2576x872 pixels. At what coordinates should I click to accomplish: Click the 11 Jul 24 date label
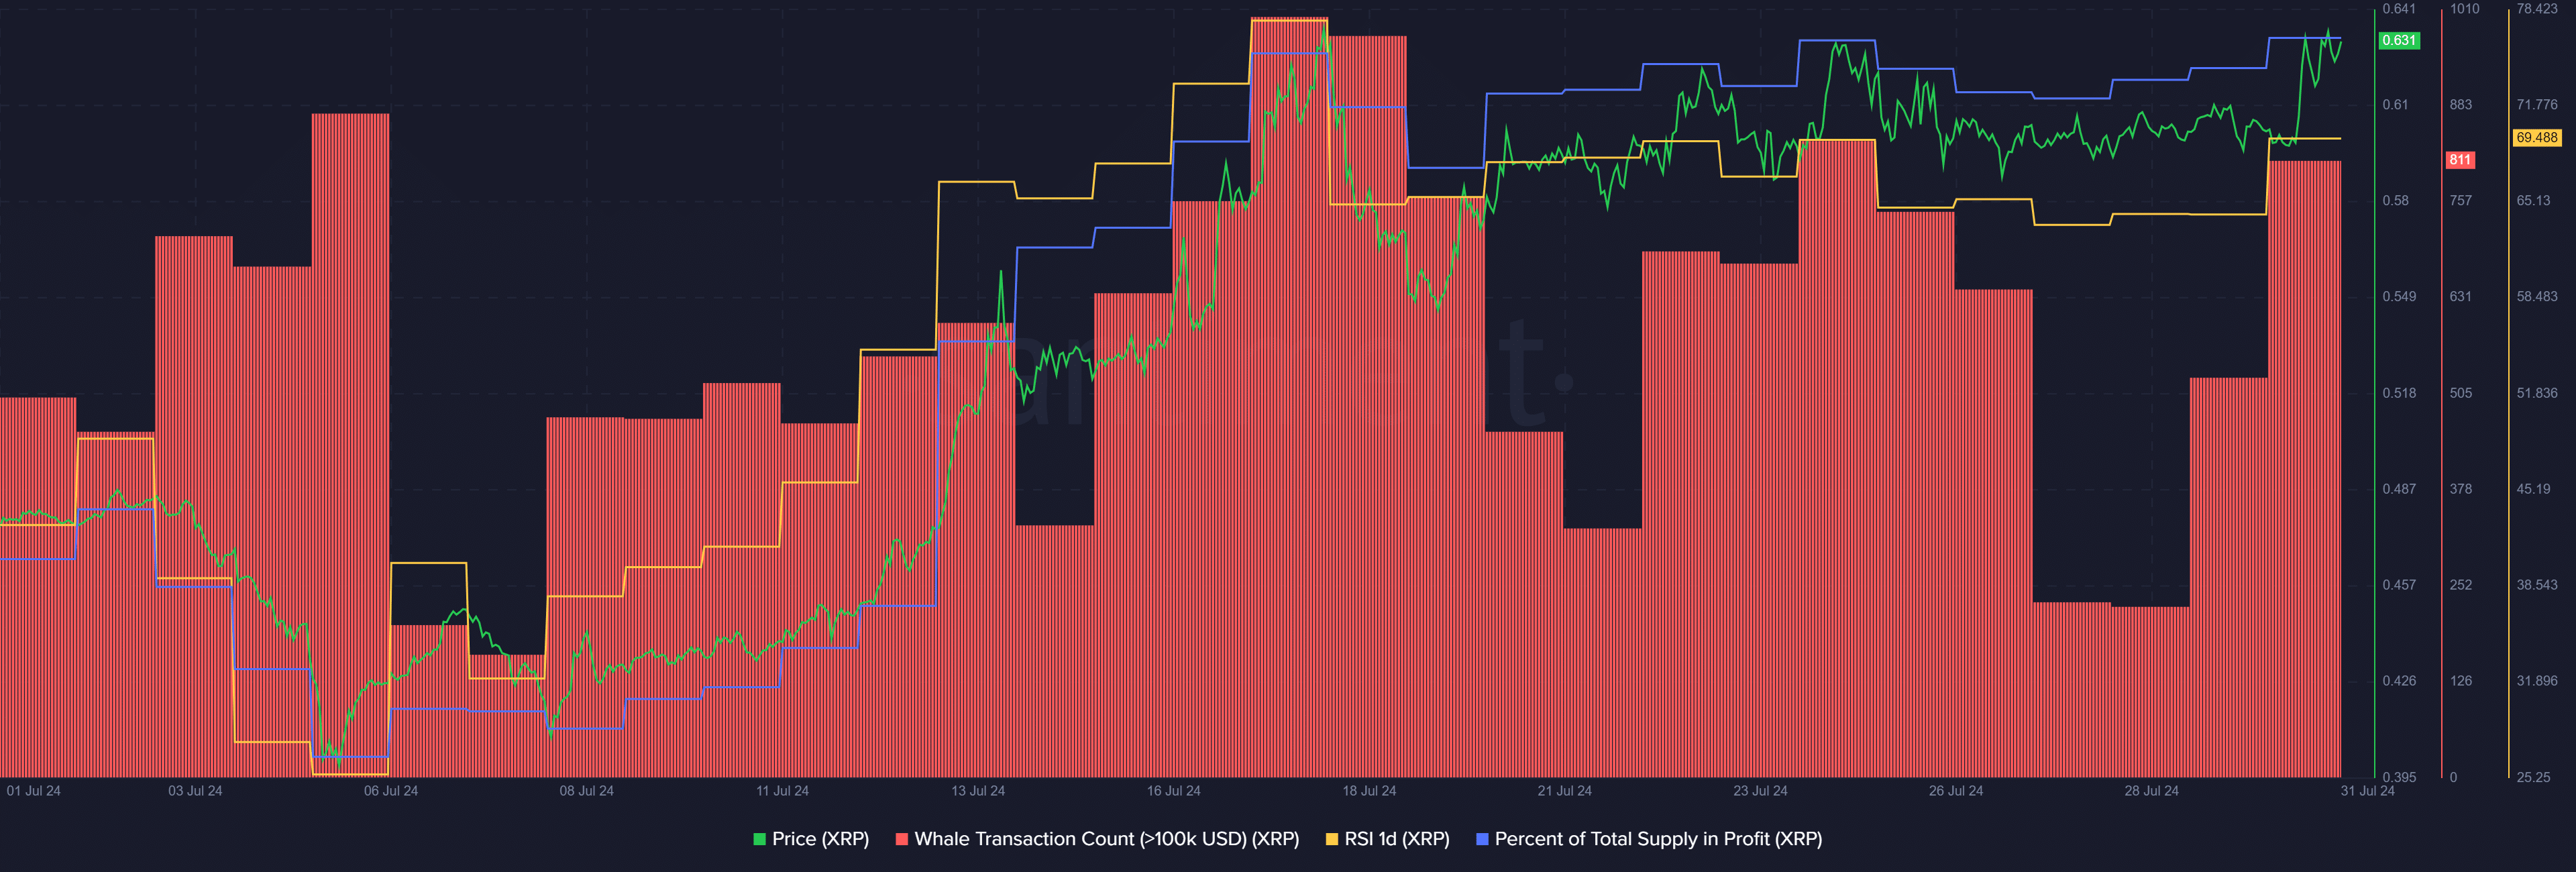[x=782, y=791]
